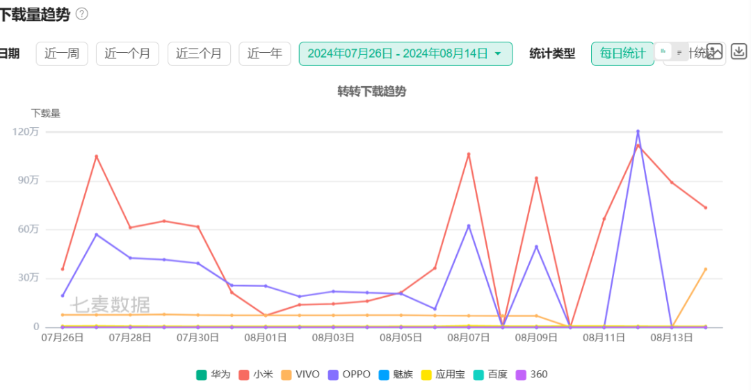
Task: Click the 360 legend marker
Action: pos(522,375)
